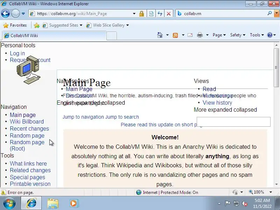This screenshot has height=210, width=280.
Task: Open the 100% zoom level dropdown
Action: point(271,192)
